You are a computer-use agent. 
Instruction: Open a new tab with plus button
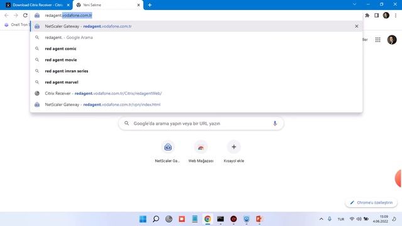click(x=149, y=5)
